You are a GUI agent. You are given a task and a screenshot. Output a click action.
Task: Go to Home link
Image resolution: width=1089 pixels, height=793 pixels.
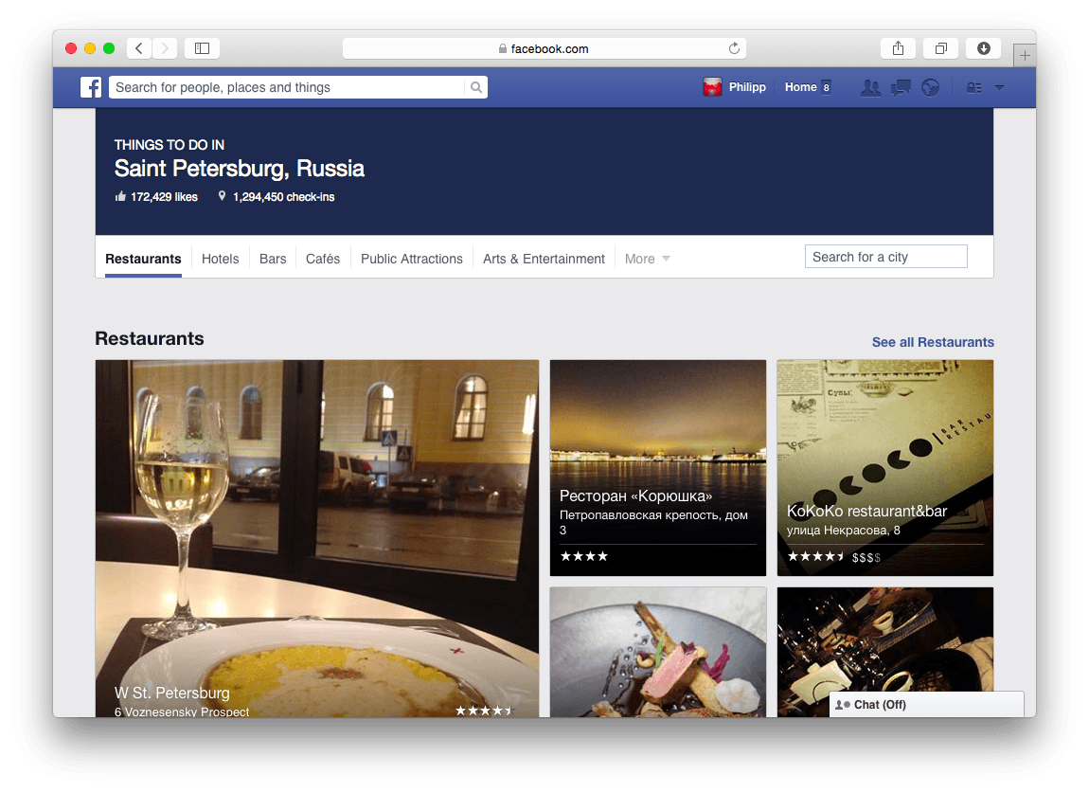click(801, 87)
